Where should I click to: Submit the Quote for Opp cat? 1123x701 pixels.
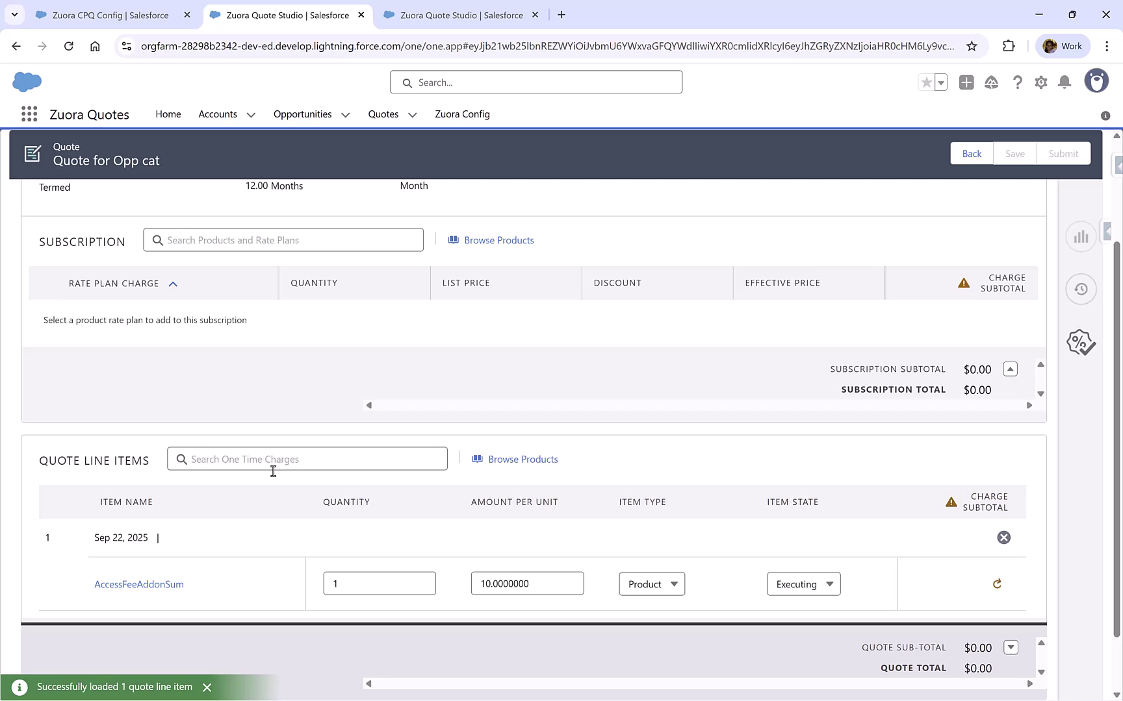coord(1063,153)
